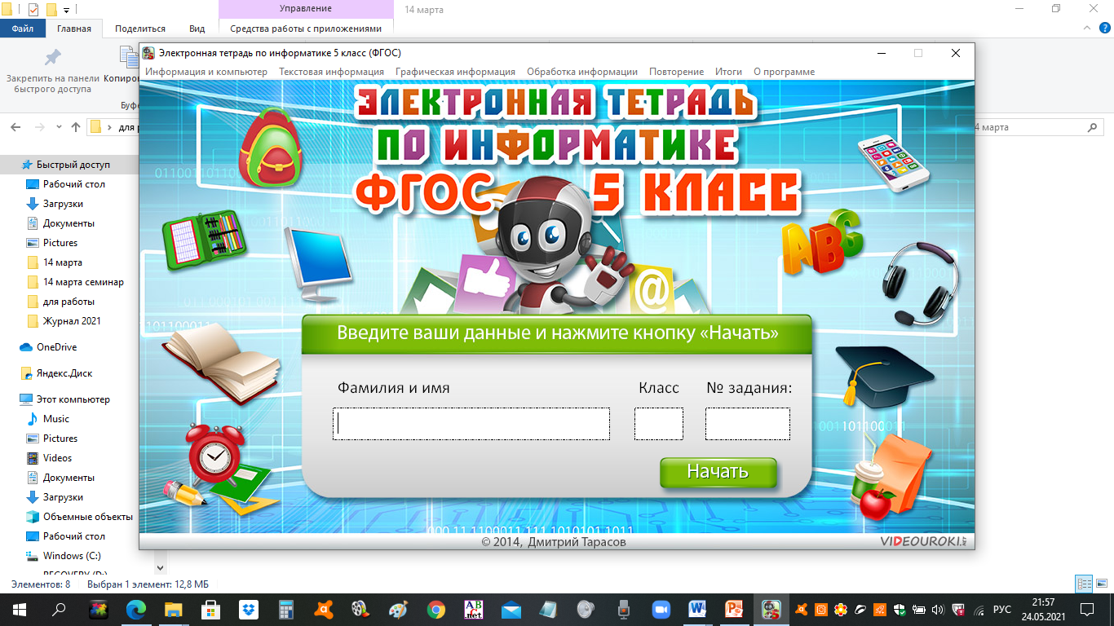Click the Explorer forward arrow

coord(39,127)
